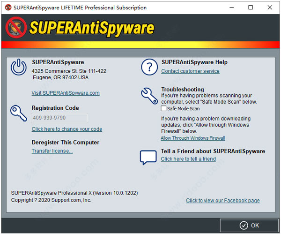281x234 pixels.
Task: Open the Visit SUPERAntiSpyware.com link
Action: coord(66,93)
